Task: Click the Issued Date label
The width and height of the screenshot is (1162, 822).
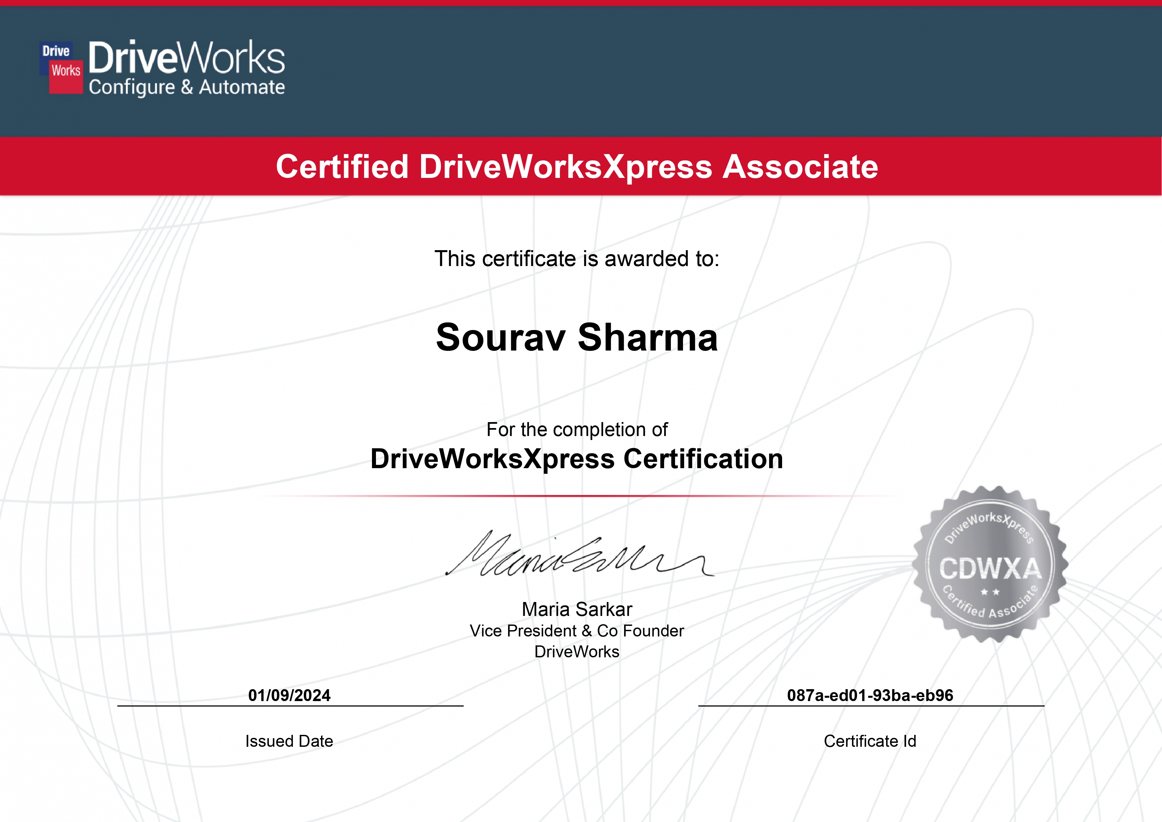Action: coord(289,741)
